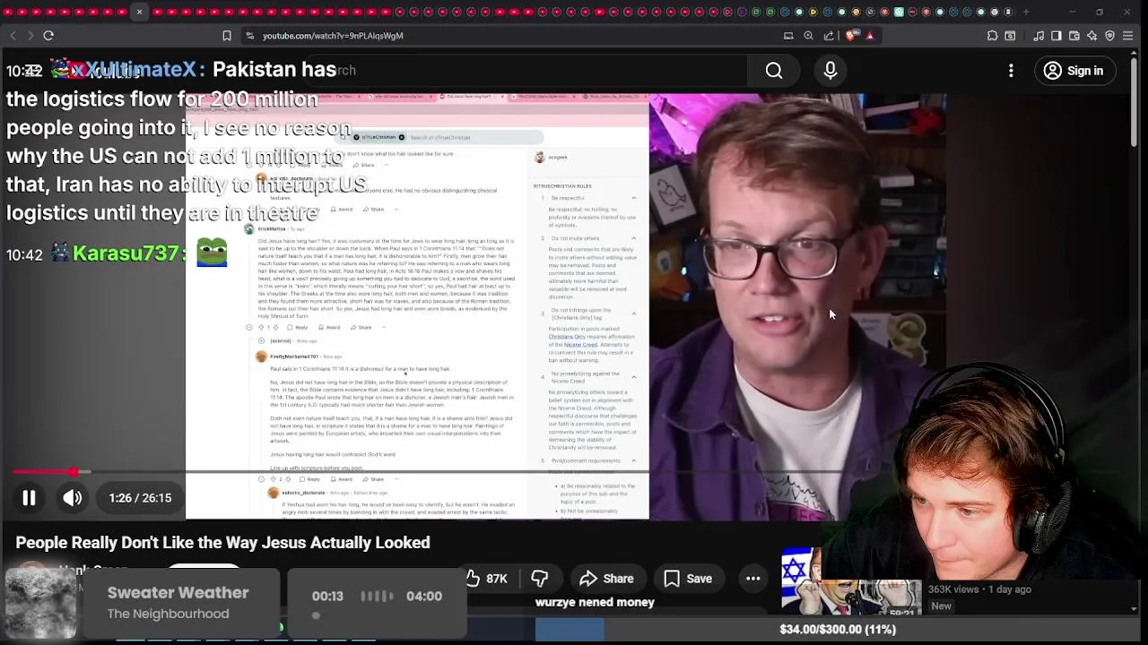Open Leo AI sparkle icon
Viewport: 1148px width, 645px height.
click(1091, 36)
